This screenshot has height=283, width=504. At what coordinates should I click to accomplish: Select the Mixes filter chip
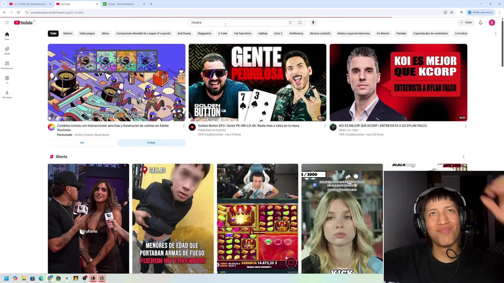click(x=106, y=33)
